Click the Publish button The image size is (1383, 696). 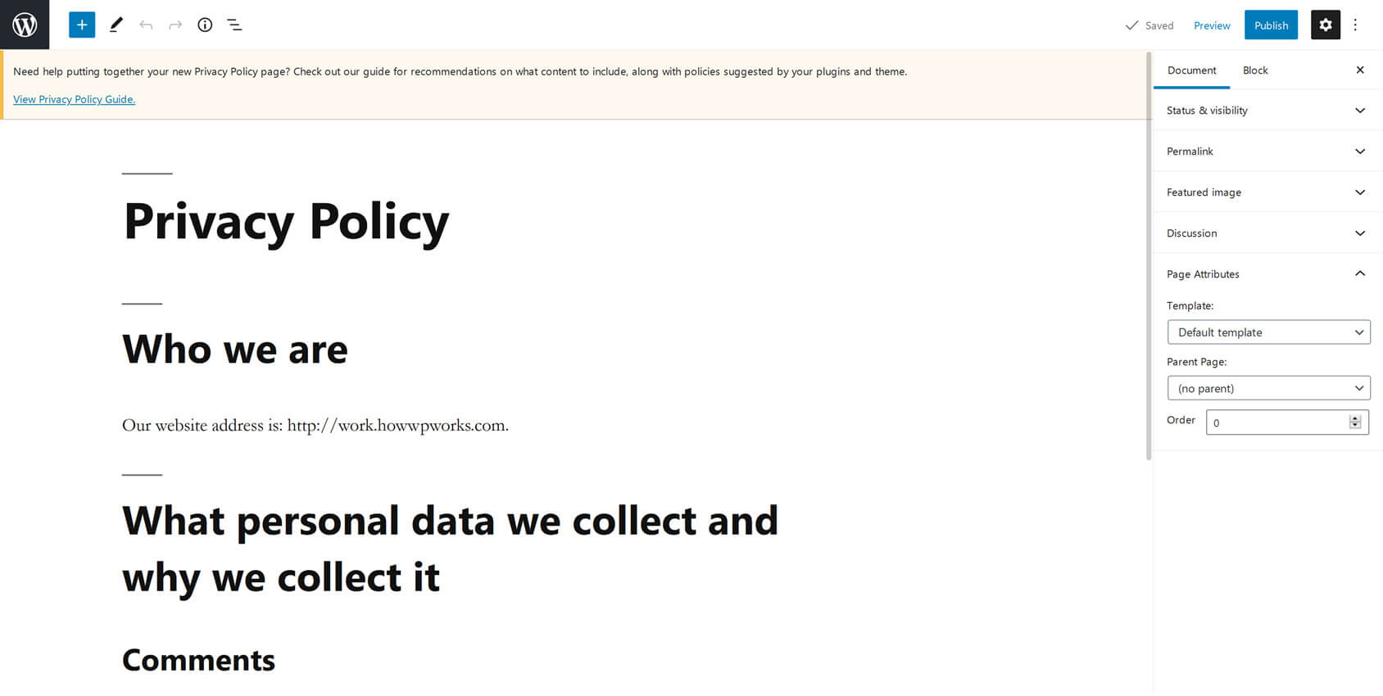pyautogui.click(x=1271, y=25)
